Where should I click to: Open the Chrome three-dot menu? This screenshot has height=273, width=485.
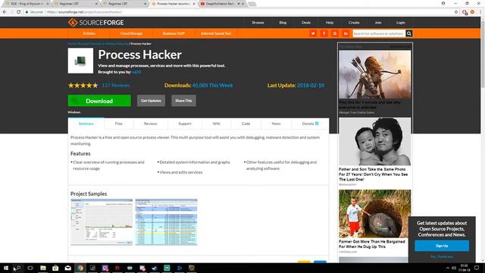(x=480, y=12)
